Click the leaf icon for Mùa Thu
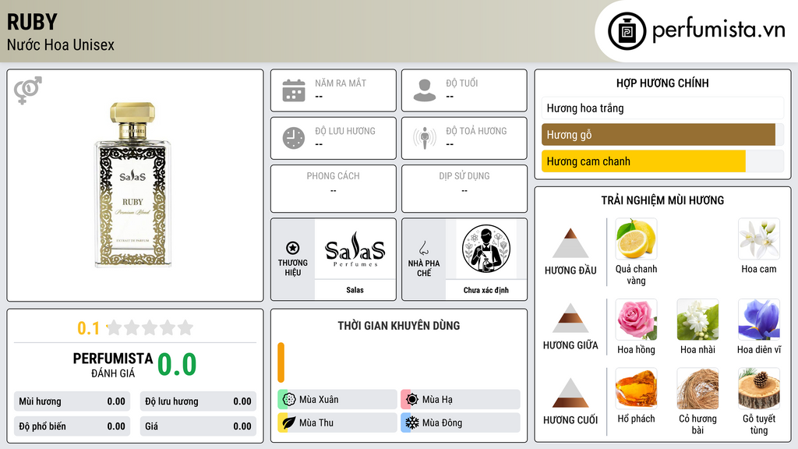Image resolution: width=798 pixels, height=449 pixels. (288, 422)
